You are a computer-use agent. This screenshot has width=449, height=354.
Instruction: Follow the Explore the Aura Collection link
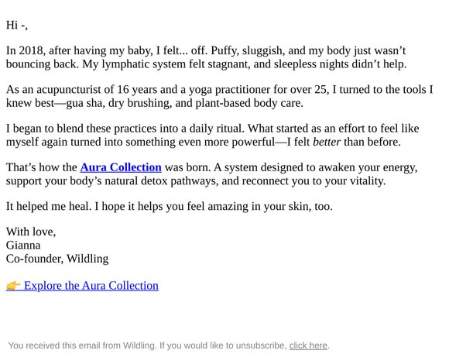coord(91,286)
